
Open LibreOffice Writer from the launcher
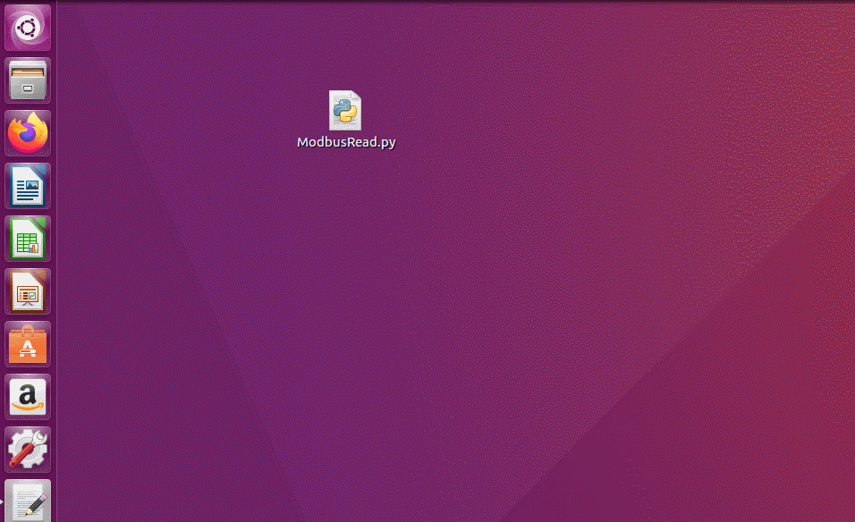pos(28,186)
